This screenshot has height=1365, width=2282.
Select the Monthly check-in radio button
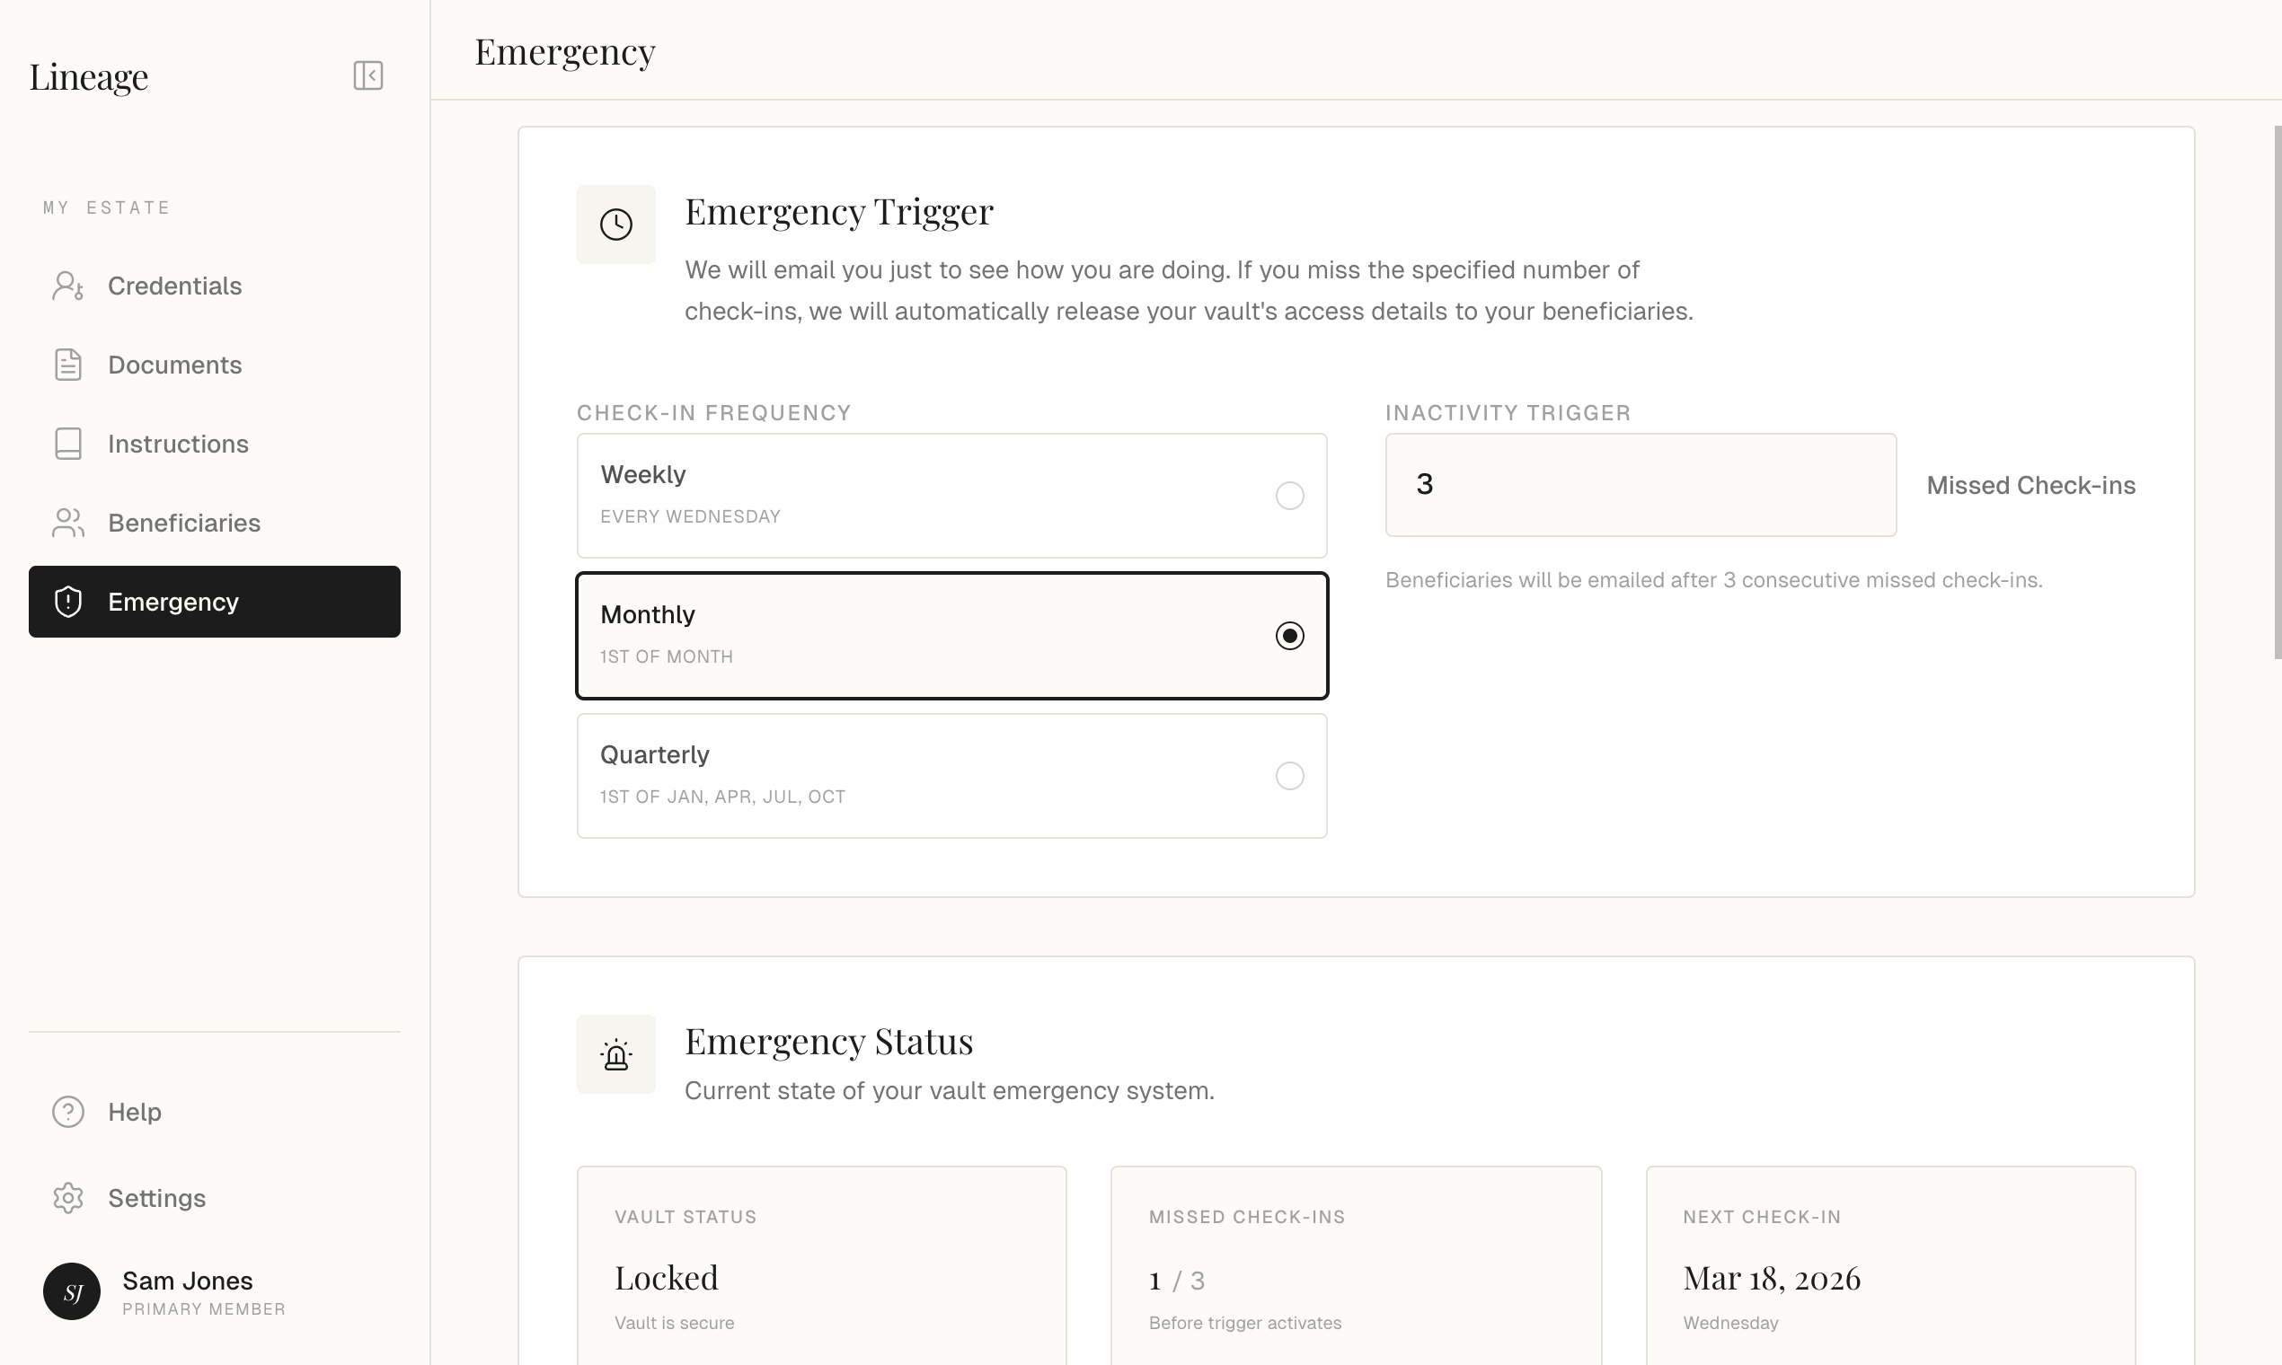pyautogui.click(x=1289, y=636)
